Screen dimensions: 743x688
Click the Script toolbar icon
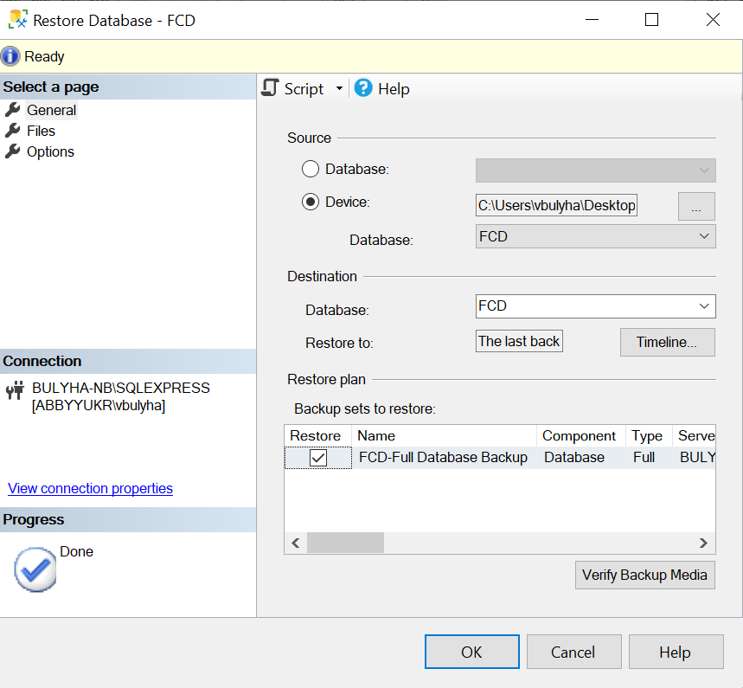pos(270,88)
